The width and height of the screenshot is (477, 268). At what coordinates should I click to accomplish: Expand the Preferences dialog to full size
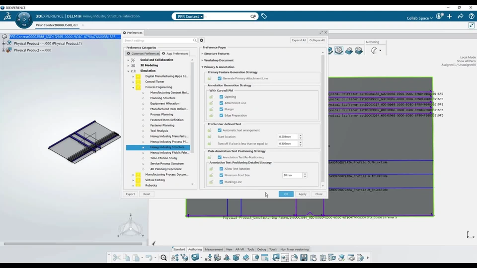[321, 33]
